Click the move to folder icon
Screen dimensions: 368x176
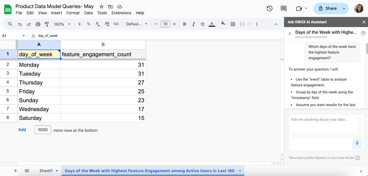tap(110, 6)
